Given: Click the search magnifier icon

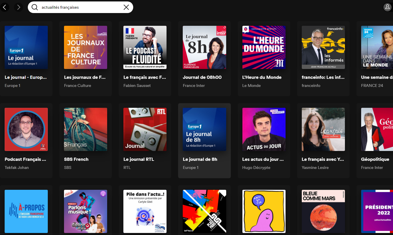Looking at the screenshot, I should point(35,7).
